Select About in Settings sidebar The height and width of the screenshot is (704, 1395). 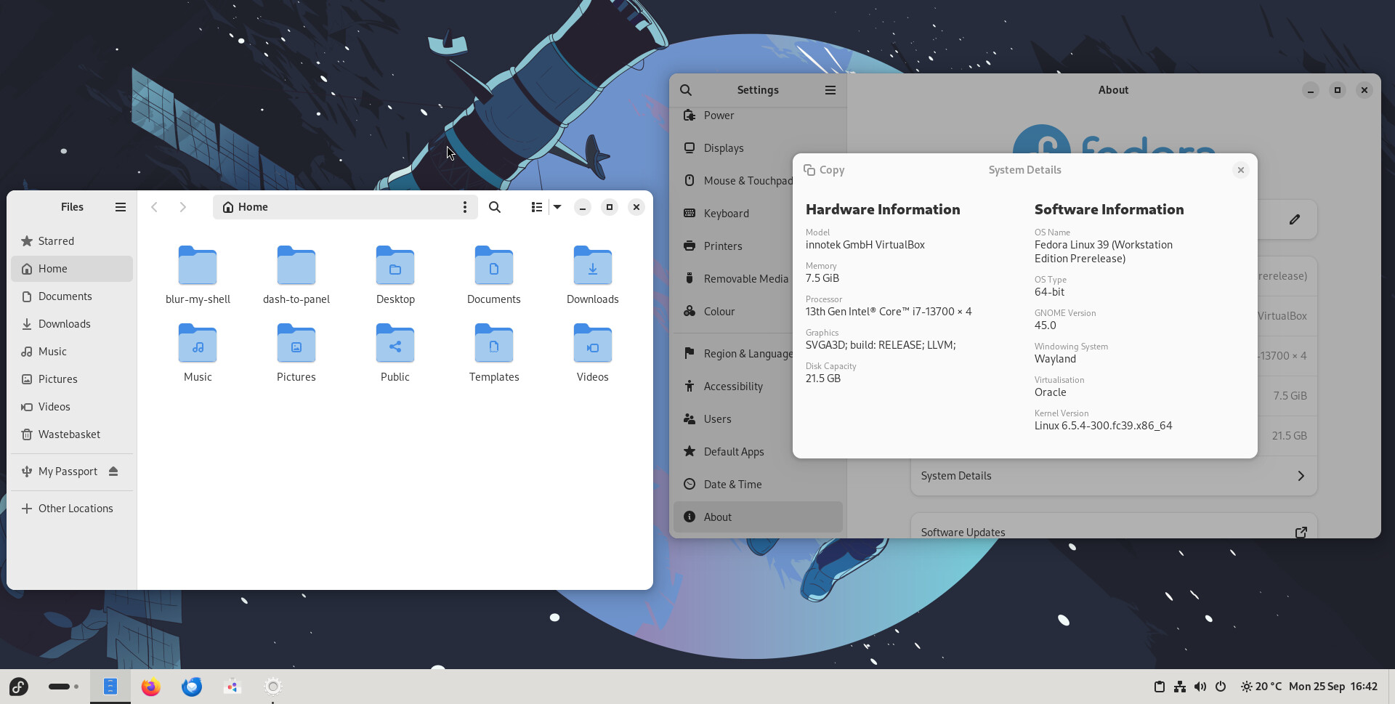758,517
